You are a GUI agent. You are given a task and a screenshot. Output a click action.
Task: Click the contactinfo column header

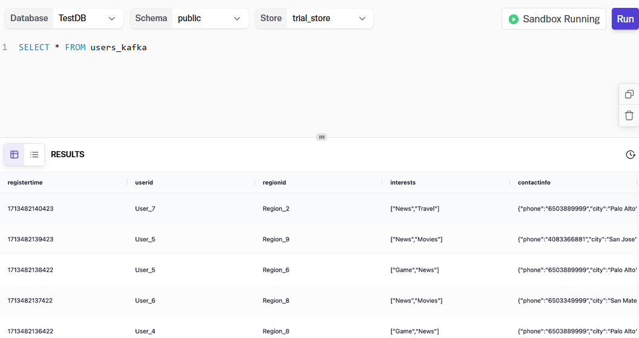pyautogui.click(x=534, y=183)
